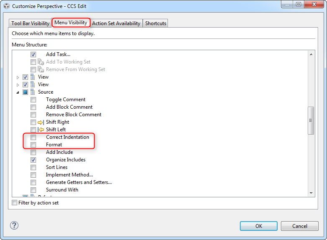327x240 pixels.
Task: Click the Help question mark icon
Action: click(x=14, y=225)
